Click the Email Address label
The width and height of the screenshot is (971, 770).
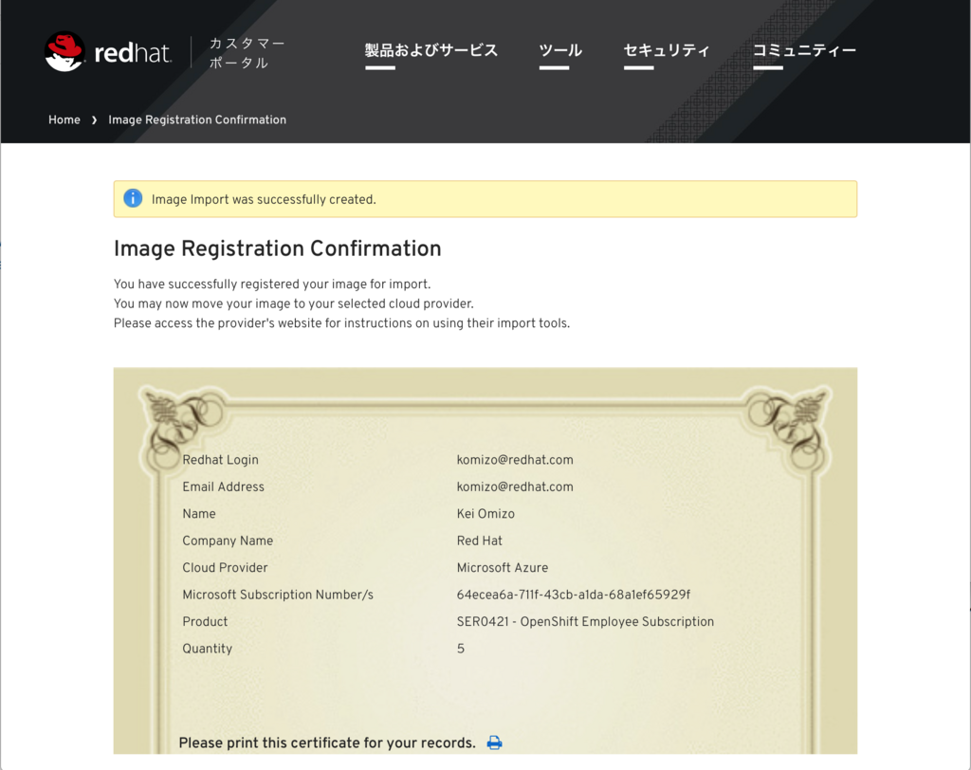[x=223, y=486]
